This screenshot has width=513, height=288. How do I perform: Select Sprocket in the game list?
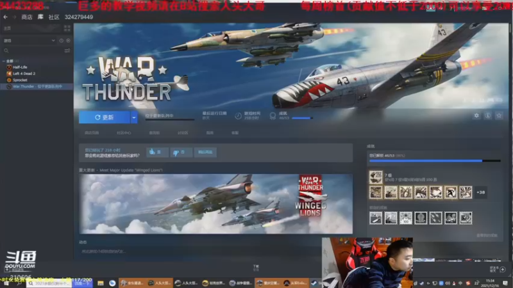20,80
